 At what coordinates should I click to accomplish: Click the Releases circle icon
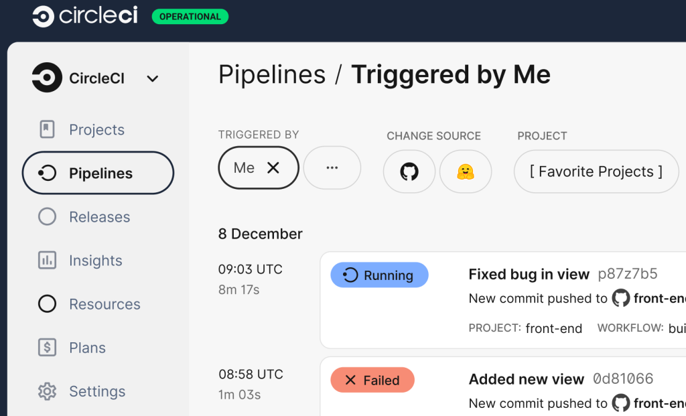coord(47,217)
